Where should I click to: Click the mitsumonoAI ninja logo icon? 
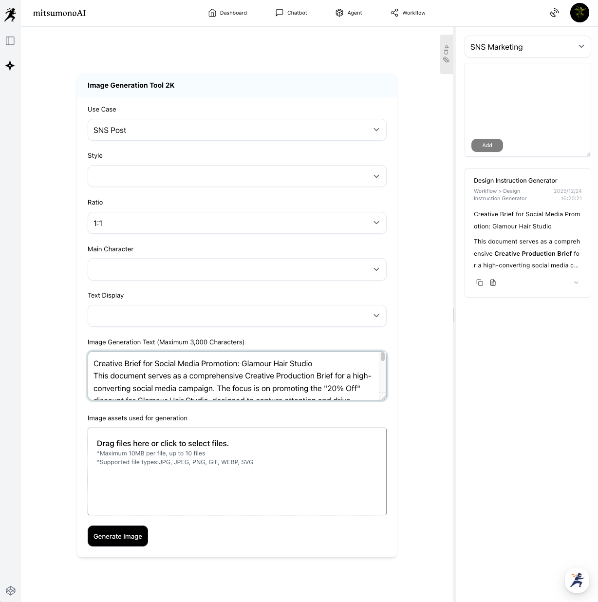click(x=10, y=14)
